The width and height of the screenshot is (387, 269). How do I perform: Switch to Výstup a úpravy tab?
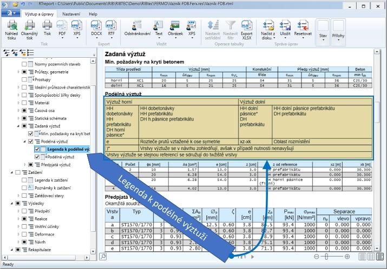pyautogui.click(x=39, y=14)
